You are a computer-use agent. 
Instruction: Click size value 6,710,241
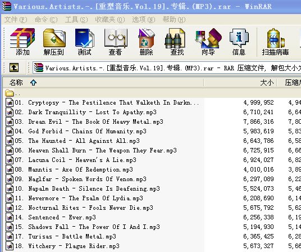click(x=258, y=112)
